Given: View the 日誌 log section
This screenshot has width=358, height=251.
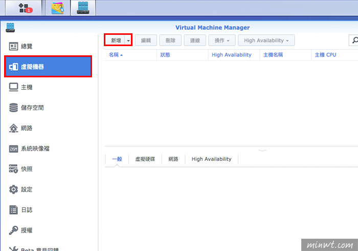Looking at the screenshot, I should tap(48, 210).
